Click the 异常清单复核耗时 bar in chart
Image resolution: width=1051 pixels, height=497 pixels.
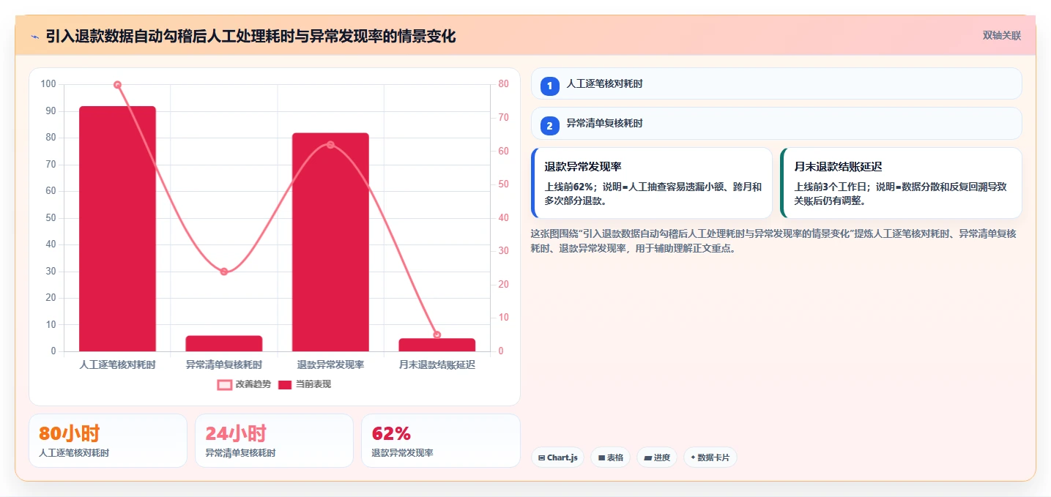pos(224,343)
